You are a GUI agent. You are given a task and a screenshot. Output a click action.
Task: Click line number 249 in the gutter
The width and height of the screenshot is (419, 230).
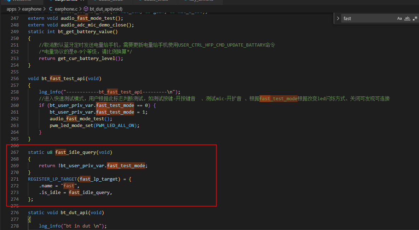(15, 31)
